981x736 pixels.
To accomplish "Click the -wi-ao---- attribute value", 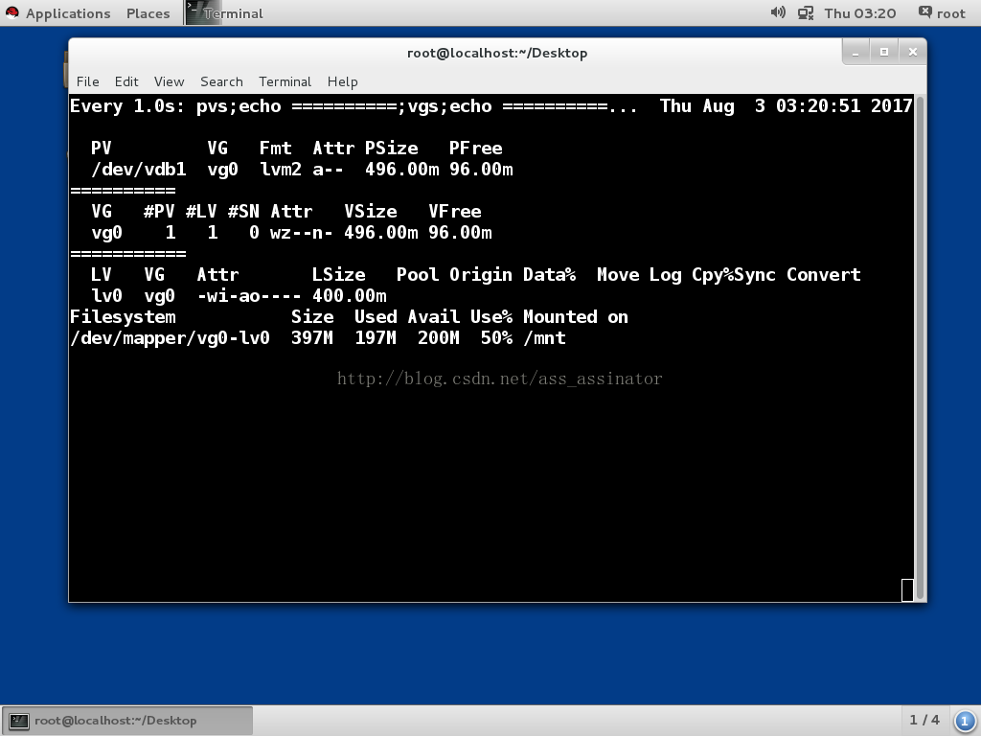I will coord(249,296).
